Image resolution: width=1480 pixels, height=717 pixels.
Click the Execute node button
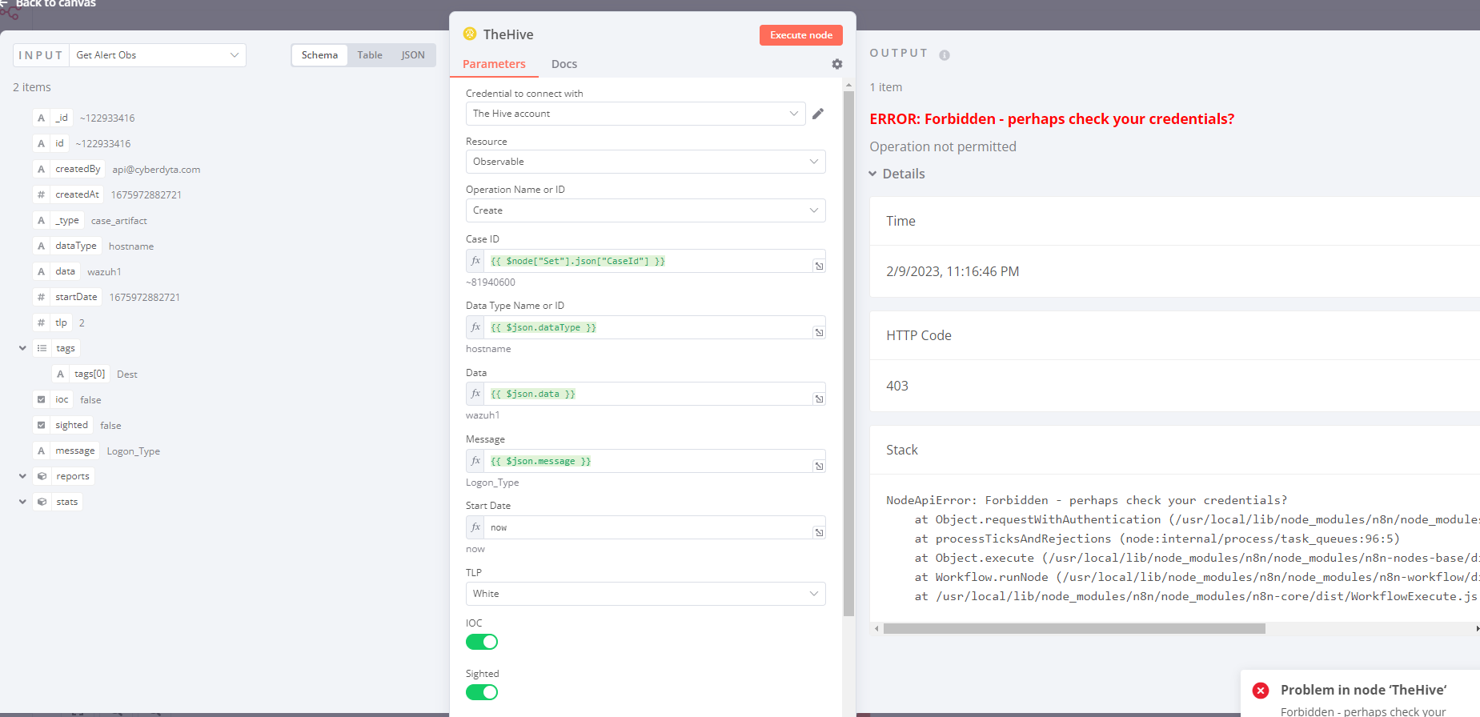click(x=800, y=35)
